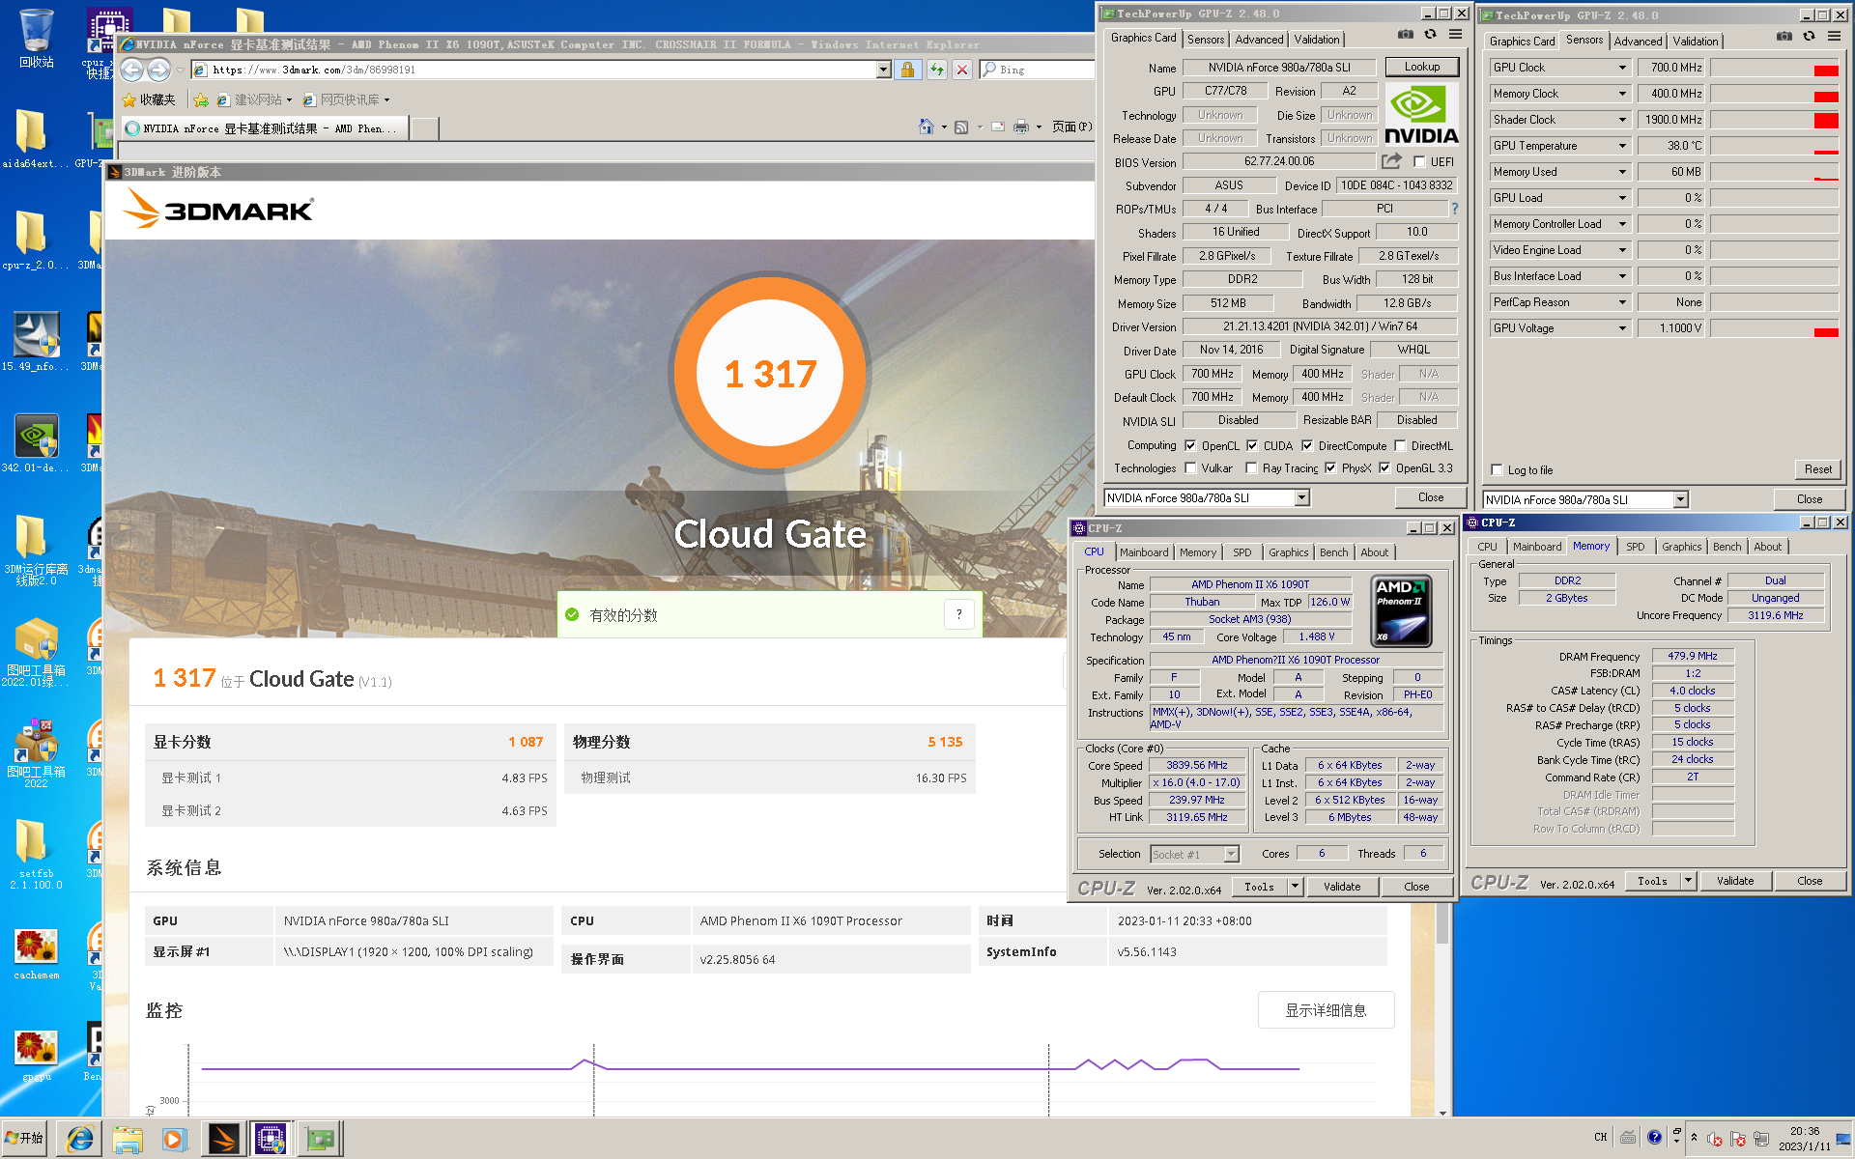Add page to favorites bar star icon

(x=201, y=99)
